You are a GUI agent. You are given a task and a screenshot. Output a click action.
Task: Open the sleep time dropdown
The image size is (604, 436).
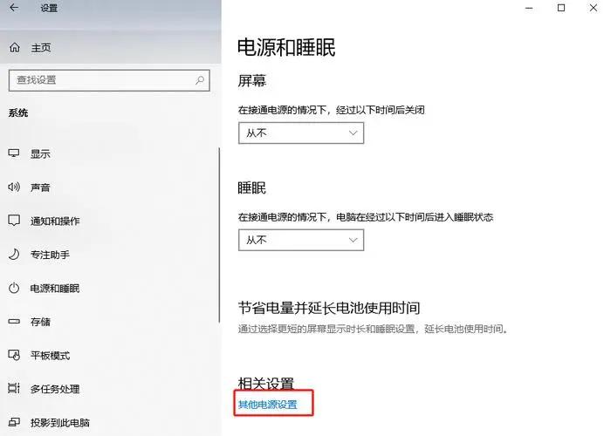pos(301,240)
